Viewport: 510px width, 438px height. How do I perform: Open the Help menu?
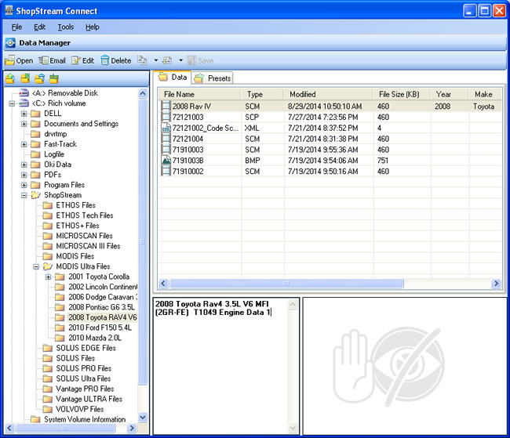[x=93, y=27]
